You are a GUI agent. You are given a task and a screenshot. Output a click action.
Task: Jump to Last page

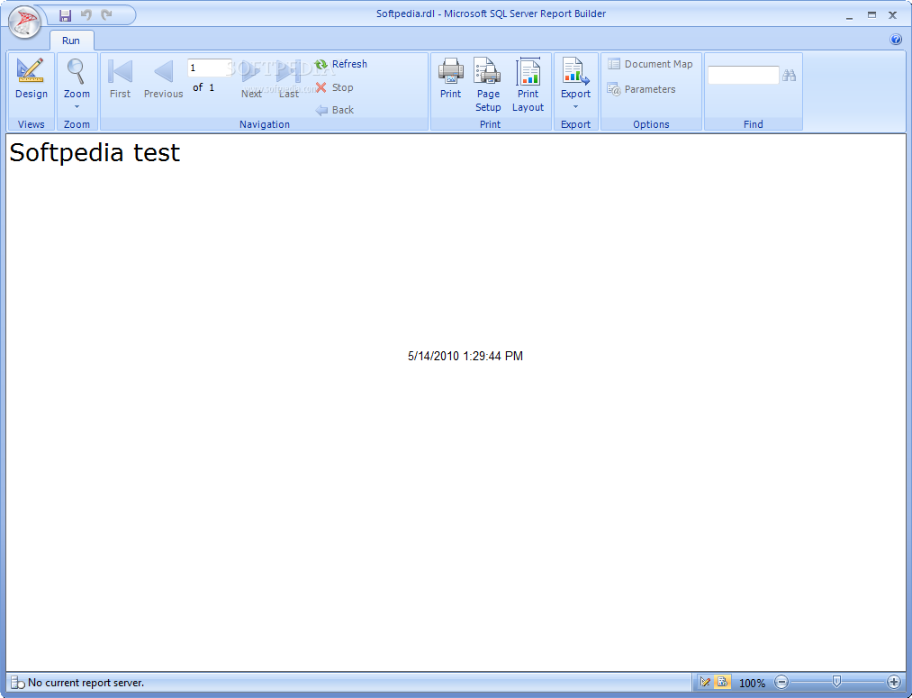288,79
